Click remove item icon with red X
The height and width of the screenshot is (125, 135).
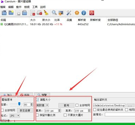33,13
